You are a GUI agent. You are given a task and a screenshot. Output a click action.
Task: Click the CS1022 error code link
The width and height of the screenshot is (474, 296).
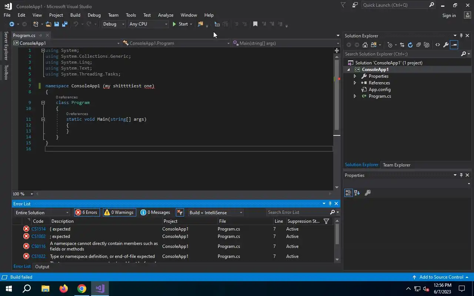click(x=39, y=256)
